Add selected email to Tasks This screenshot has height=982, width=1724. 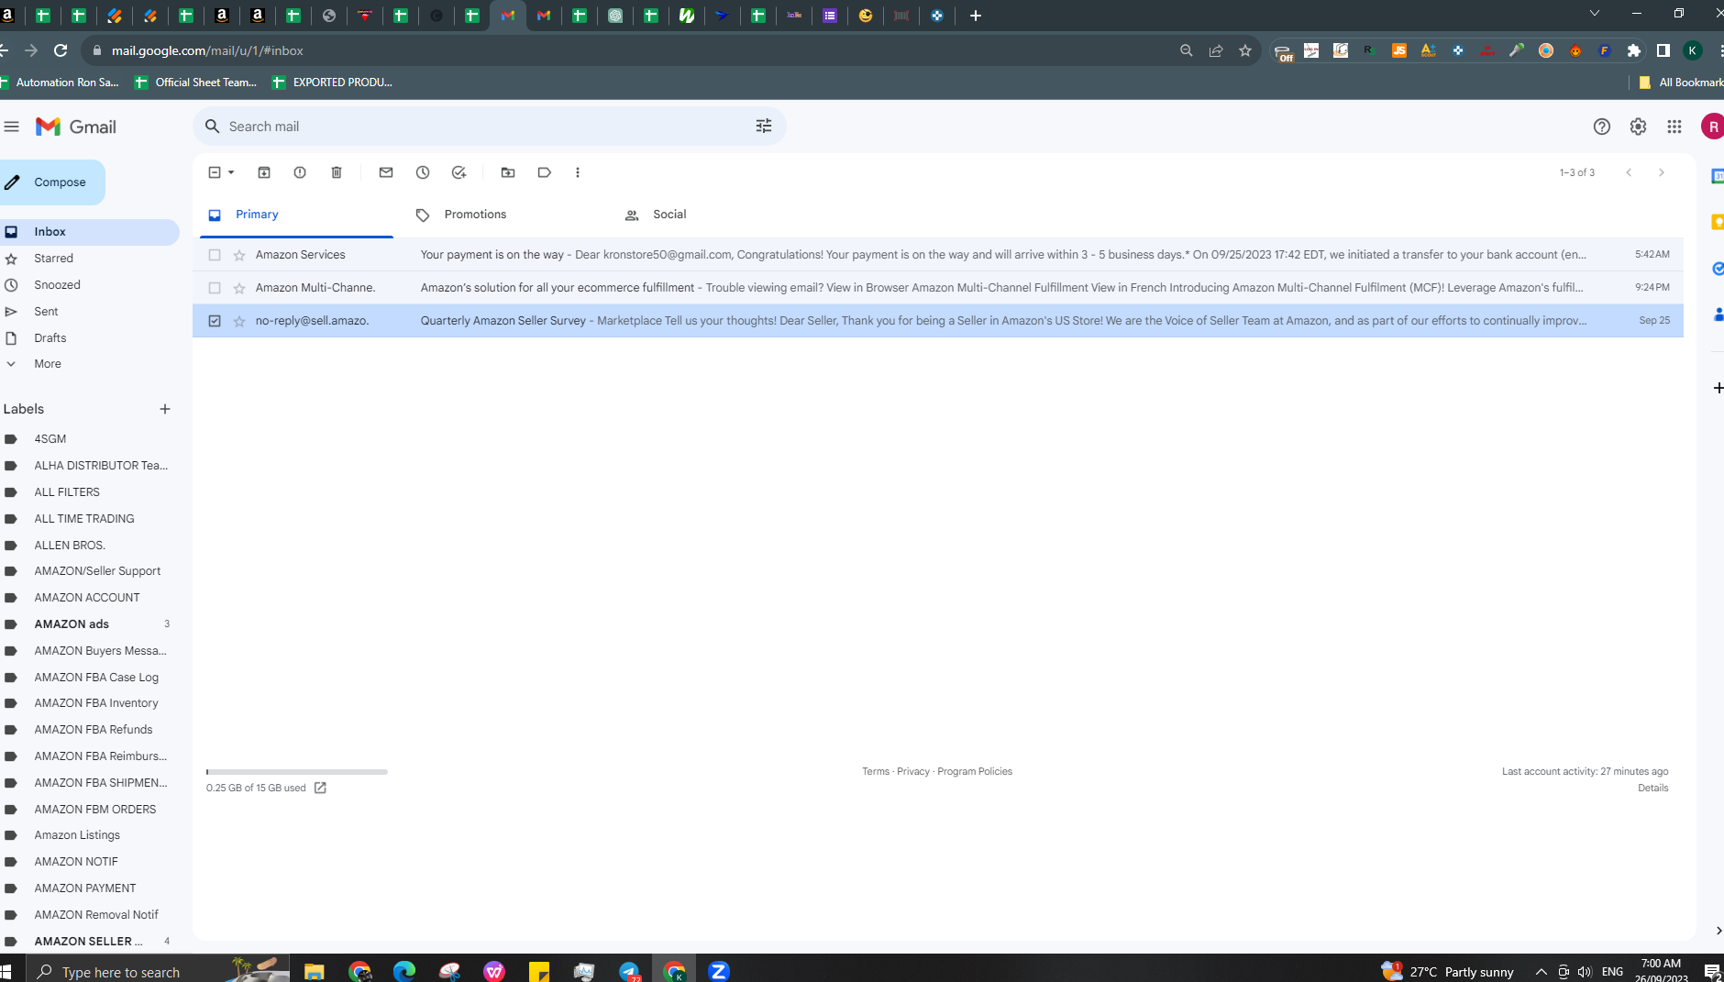(x=459, y=172)
